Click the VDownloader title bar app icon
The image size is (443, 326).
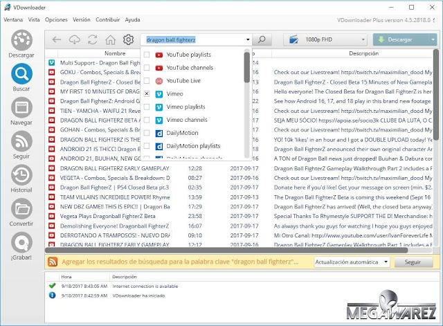tap(8, 8)
